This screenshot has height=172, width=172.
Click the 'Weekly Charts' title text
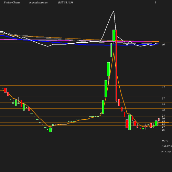(x=12, y=3)
